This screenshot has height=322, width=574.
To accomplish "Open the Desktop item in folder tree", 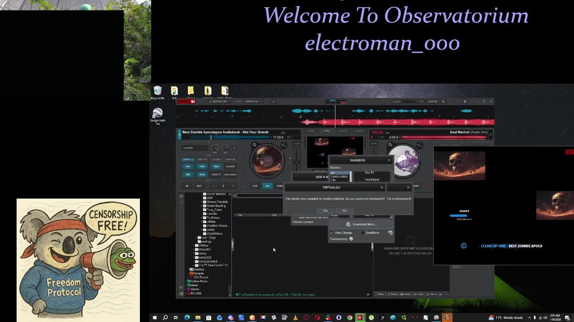I will (x=198, y=270).
